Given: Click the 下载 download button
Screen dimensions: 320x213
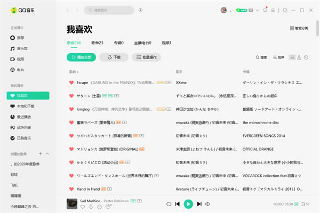Looking at the screenshot, I should (x=114, y=58).
